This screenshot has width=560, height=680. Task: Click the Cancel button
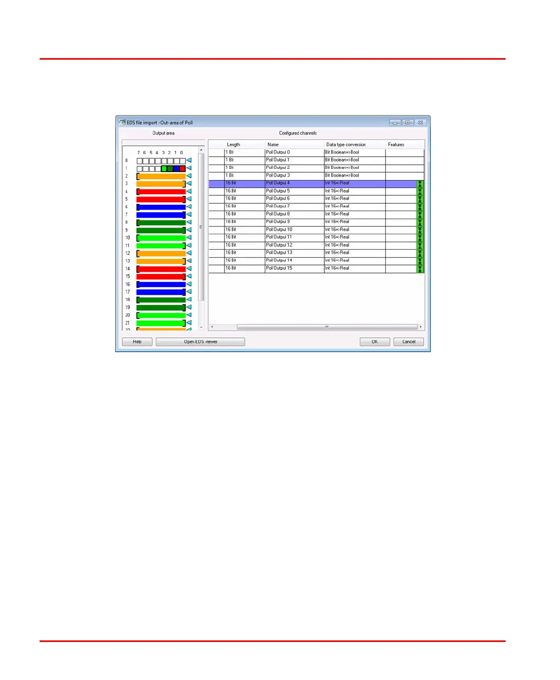click(x=409, y=342)
